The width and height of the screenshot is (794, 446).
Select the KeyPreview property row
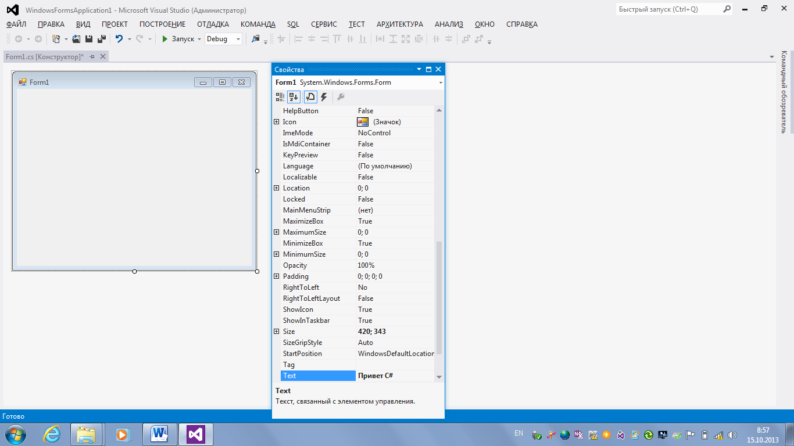coord(357,155)
